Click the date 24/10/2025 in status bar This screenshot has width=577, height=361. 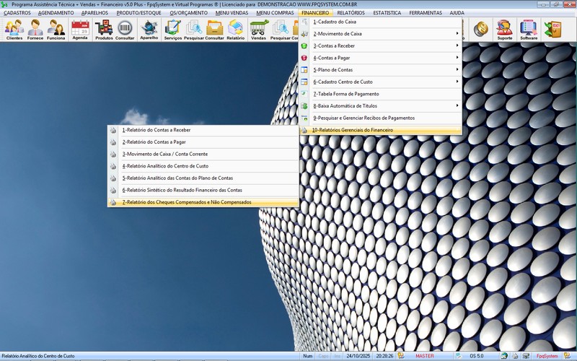(x=358, y=356)
